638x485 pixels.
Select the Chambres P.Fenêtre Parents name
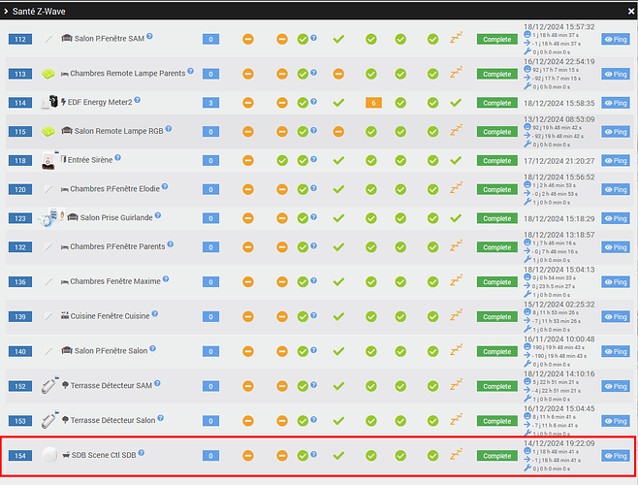point(117,247)
